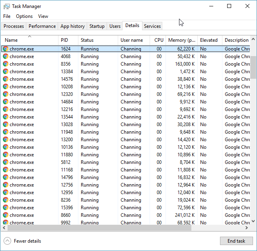
Task: Switch to the Processes tab
Action: point(14,26)
